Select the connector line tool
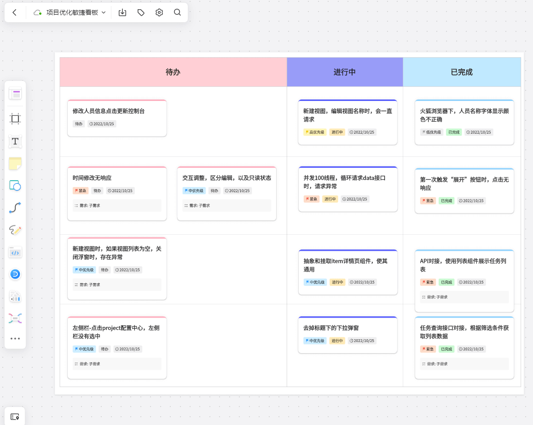This screenshot has height=425, width=533. (x=15, y=208)
